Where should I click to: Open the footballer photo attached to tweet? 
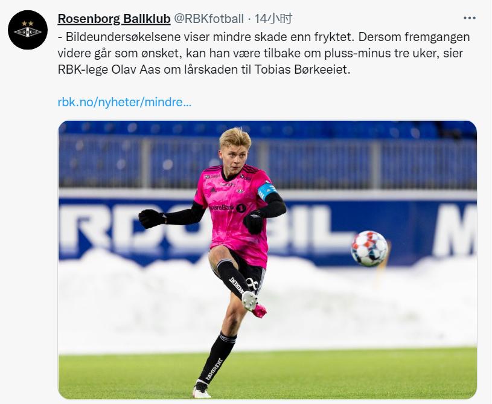pyautogui.click(x=267, y=260)
